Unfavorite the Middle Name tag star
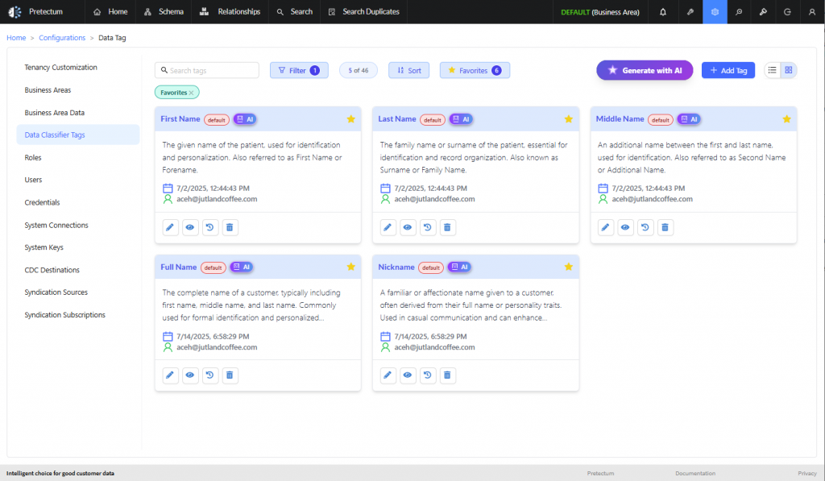The width and height of the screenshot is (825, 481). pyautogui.click(x=786, y=119)
